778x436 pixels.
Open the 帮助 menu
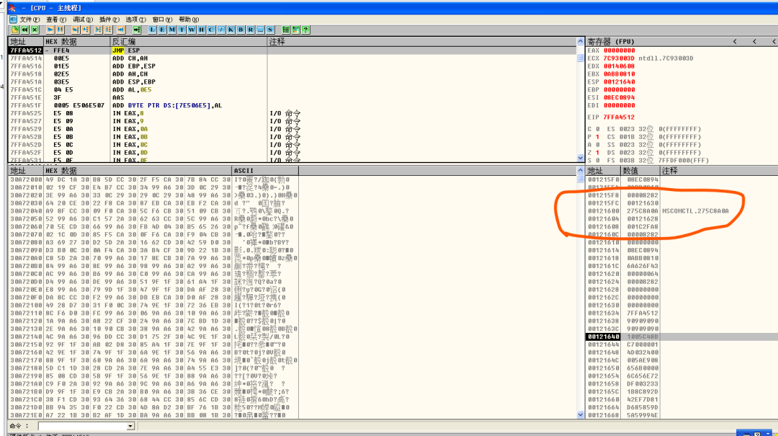click(x=189, y=19)
